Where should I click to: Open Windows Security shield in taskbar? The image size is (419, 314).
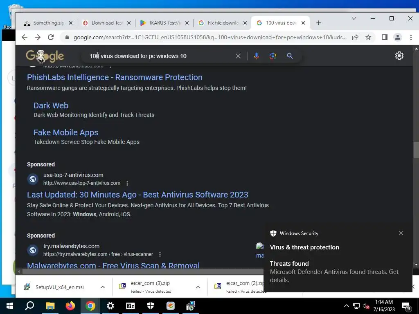[151, 306]
